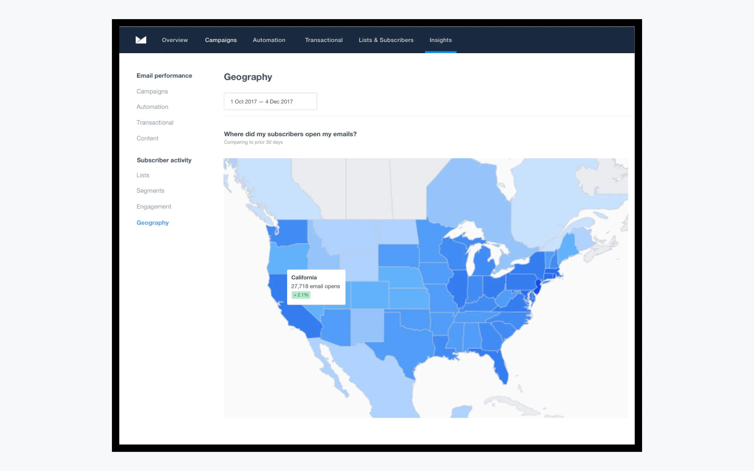Viewport: 754px width, 471px height.
Task: Go to Transactional in the top bar
Action: pos(324,40)
